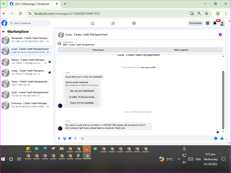This screenshot has height=173, width=231.
Task: Open the clock showing 9:15 pm
Action: click(211, 159)
